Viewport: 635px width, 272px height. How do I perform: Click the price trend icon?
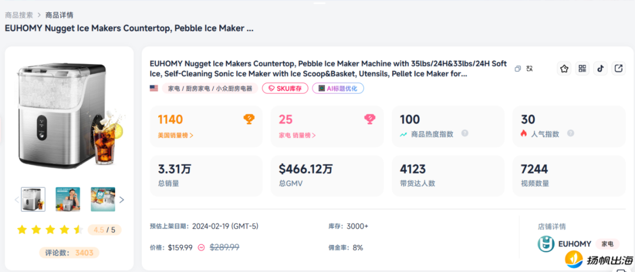(201, 247)
